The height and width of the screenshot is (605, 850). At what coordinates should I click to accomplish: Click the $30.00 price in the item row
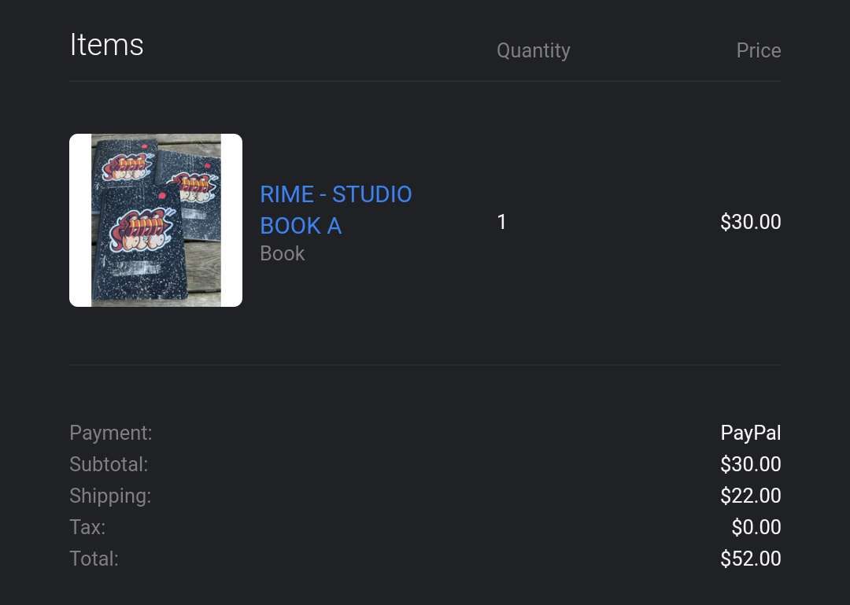pyautogui.click(x=750, y=222)
